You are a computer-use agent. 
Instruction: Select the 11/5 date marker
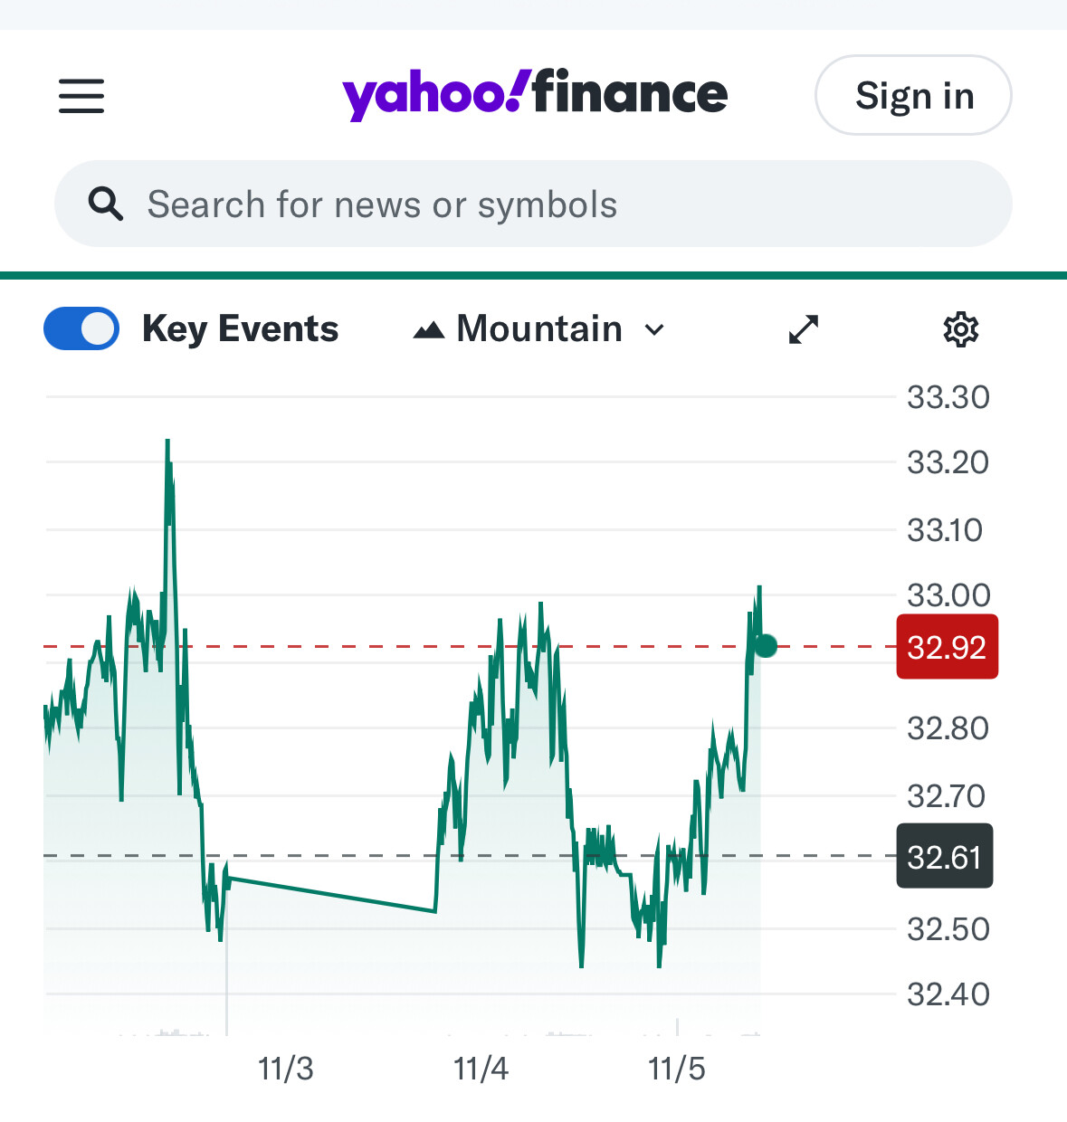[677, 1069]
